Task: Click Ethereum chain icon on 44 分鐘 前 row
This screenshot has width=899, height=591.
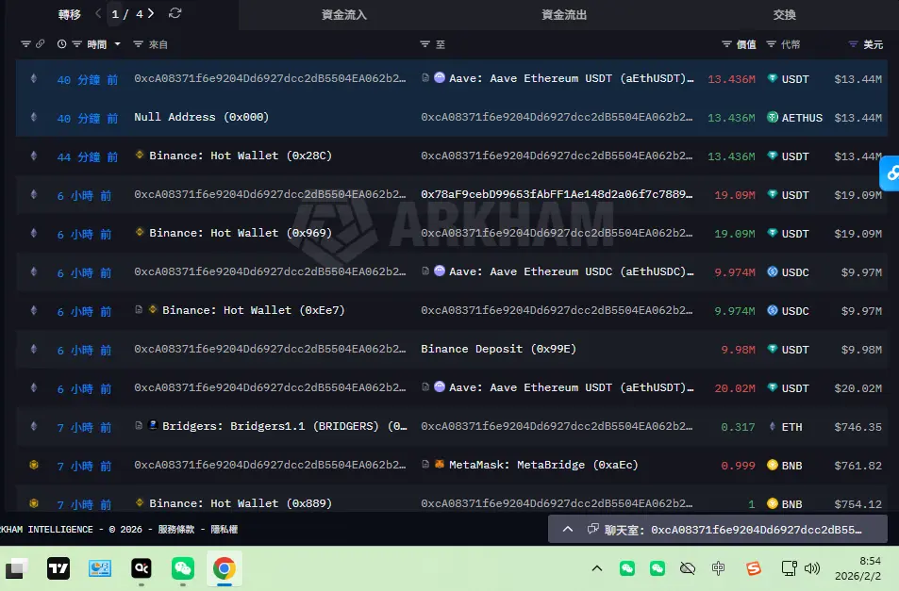Action: pos(34,156)
